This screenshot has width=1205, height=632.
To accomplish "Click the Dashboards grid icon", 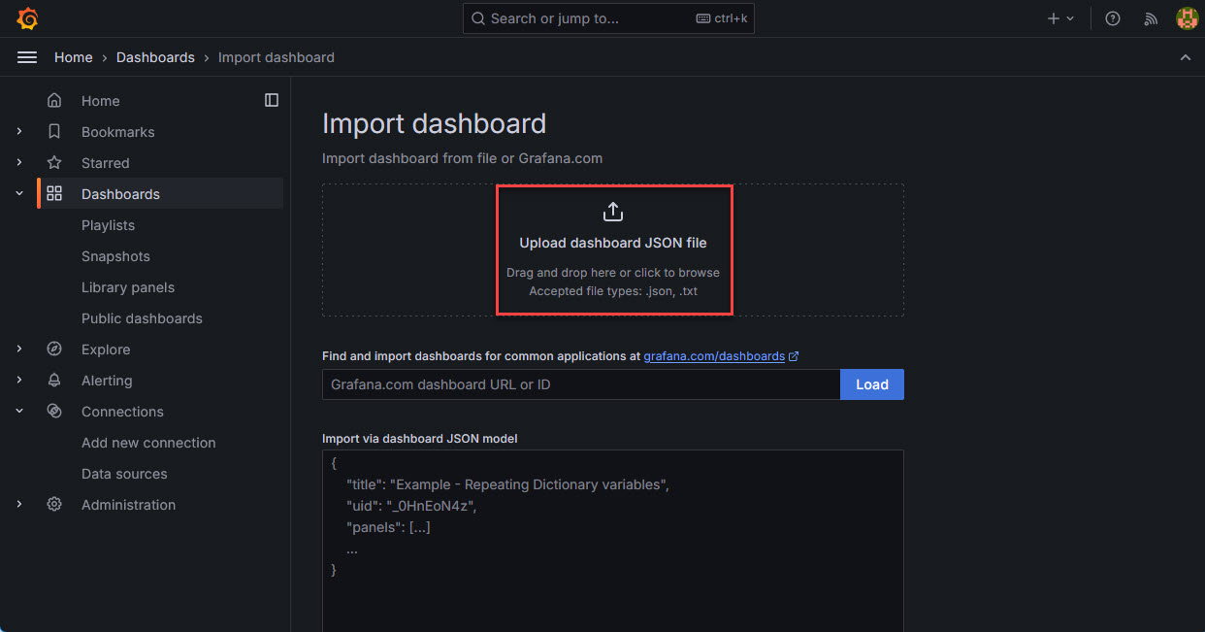I will pyautogui.click(x=54, y=192).
